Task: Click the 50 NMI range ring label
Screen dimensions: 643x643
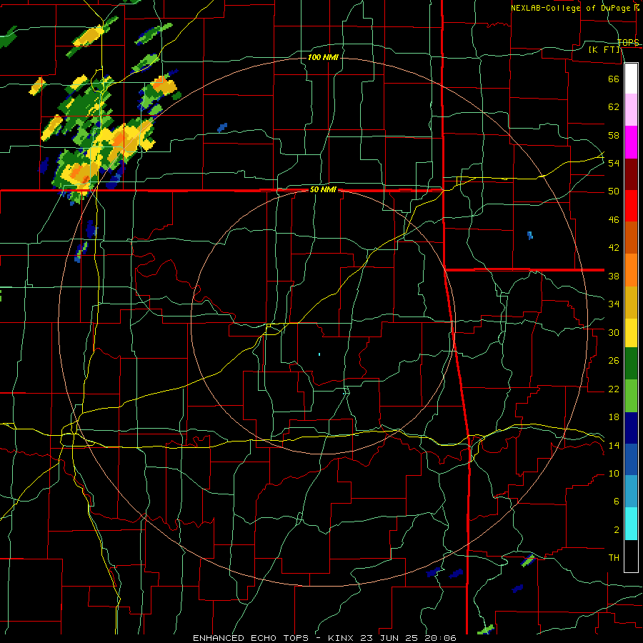Action: tap(323, 189)
